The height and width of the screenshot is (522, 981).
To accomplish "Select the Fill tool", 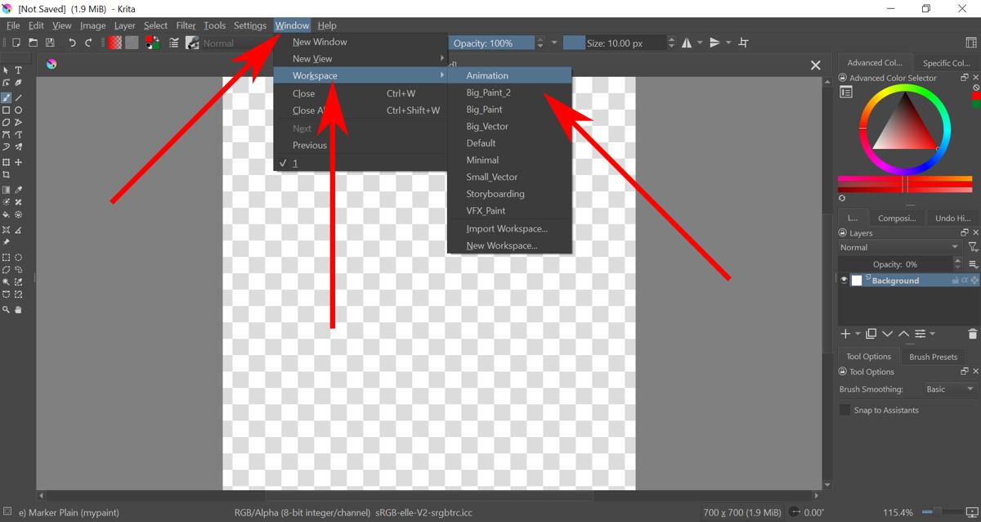I will (7, 214).
